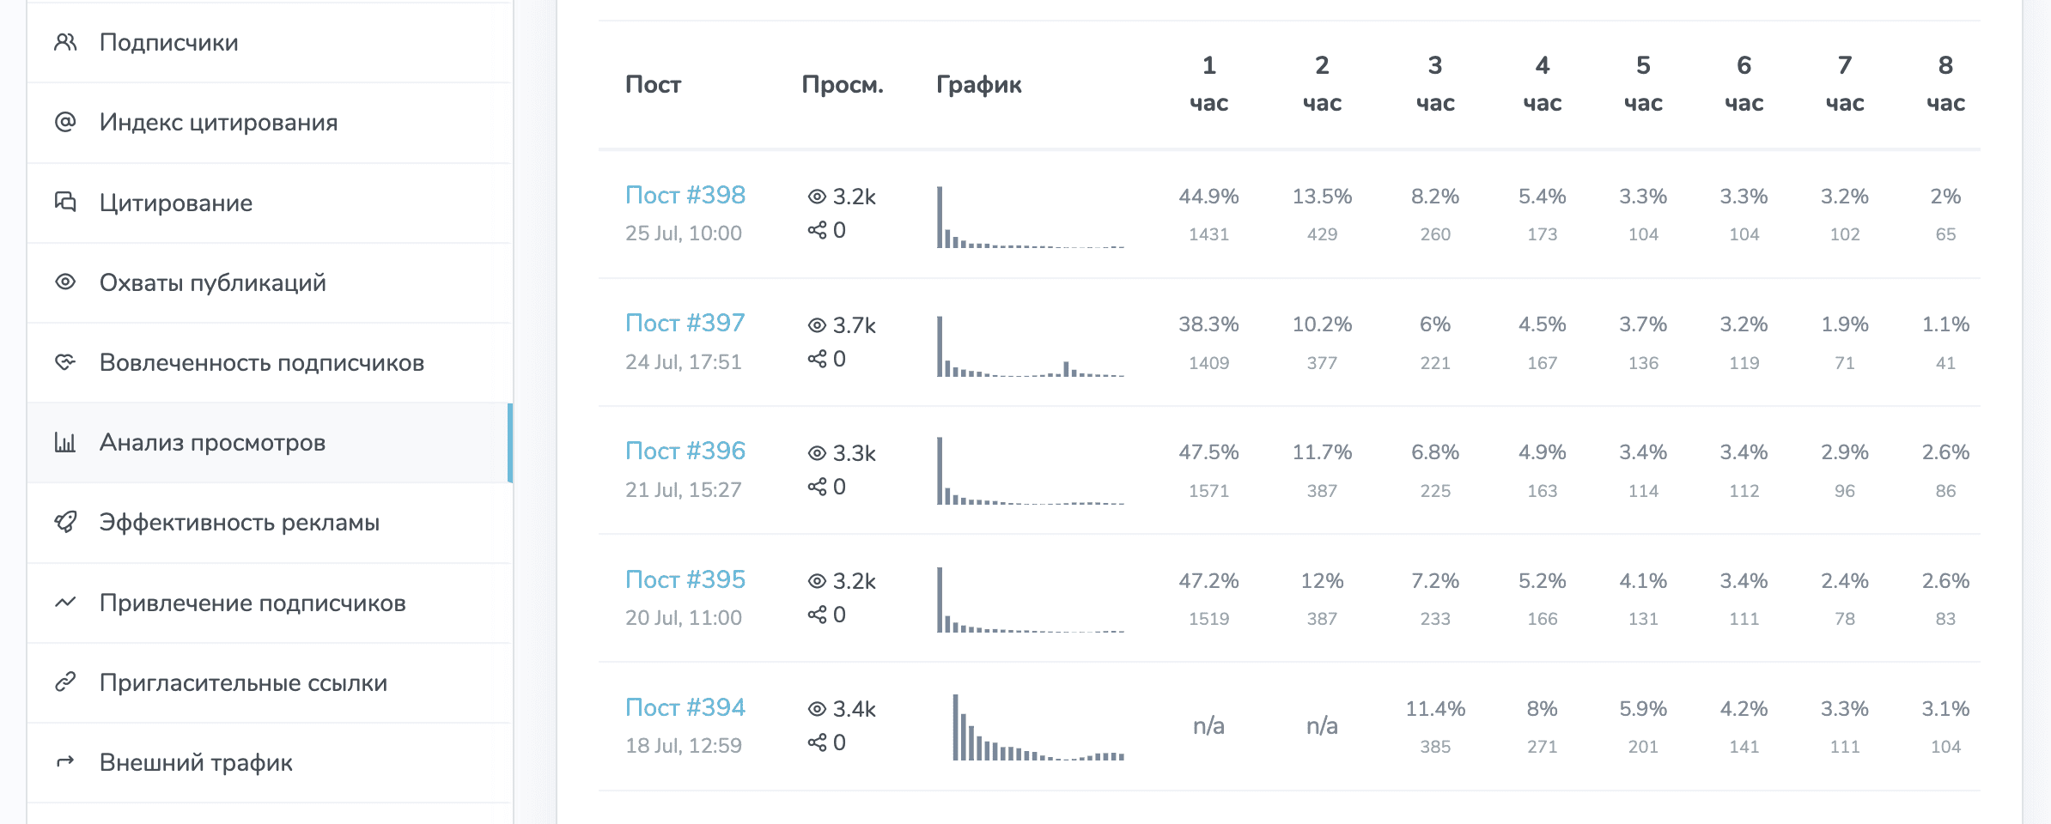
Task: Click the views chart for Пост #394
Action: pyautogui.click(x=1038, y=728)
